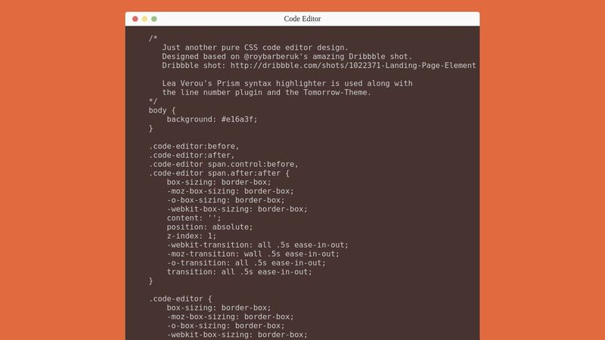Click 'Lea Verou's Prism' comment text
Viewport: 605px width, 340px height.
click(x=198, y=84)
